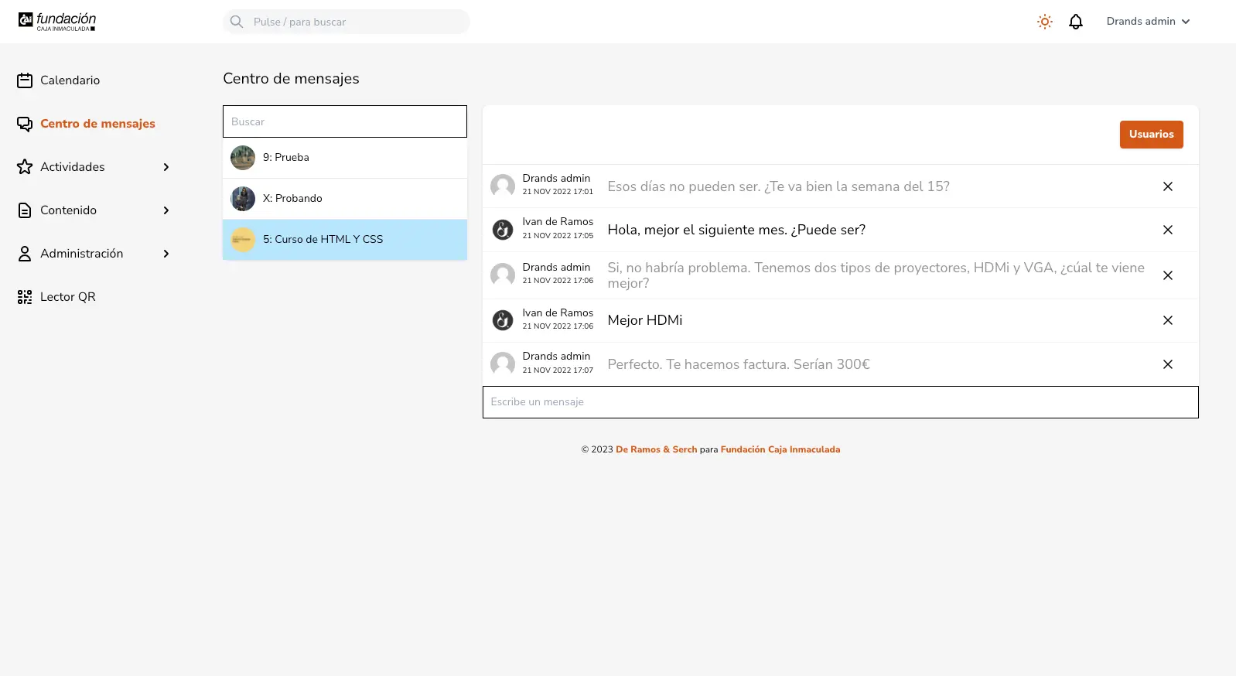Focus the "Escribe un mensaje" input field
1236x676 pixels.
coord(840,402)
